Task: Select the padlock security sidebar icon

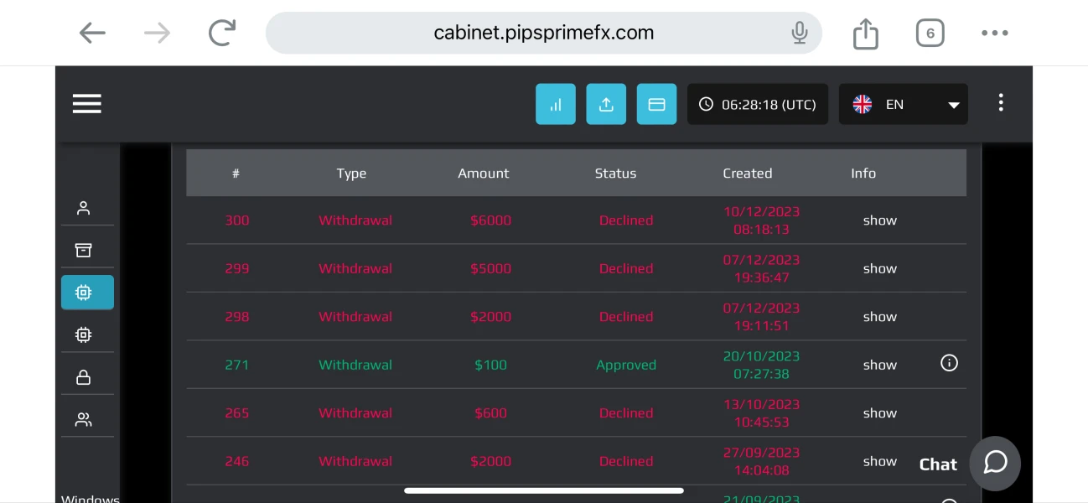Action: tap(83, 377)
